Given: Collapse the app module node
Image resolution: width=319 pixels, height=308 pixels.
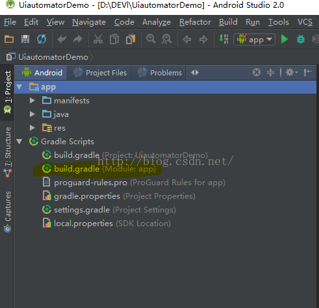Looking at the screenshot, I should click(x=19, y=87).
